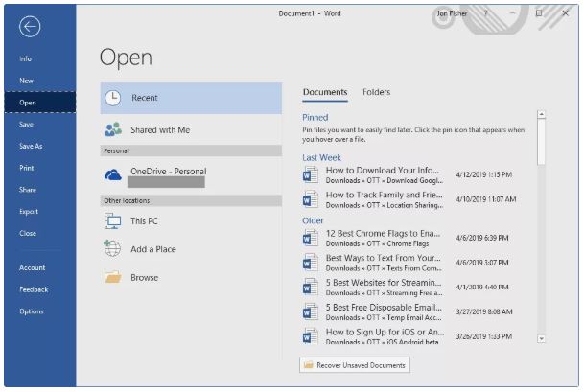Screen dimensions: 584x392
Task: Open Word Options
Action: [x=40, y=311]
